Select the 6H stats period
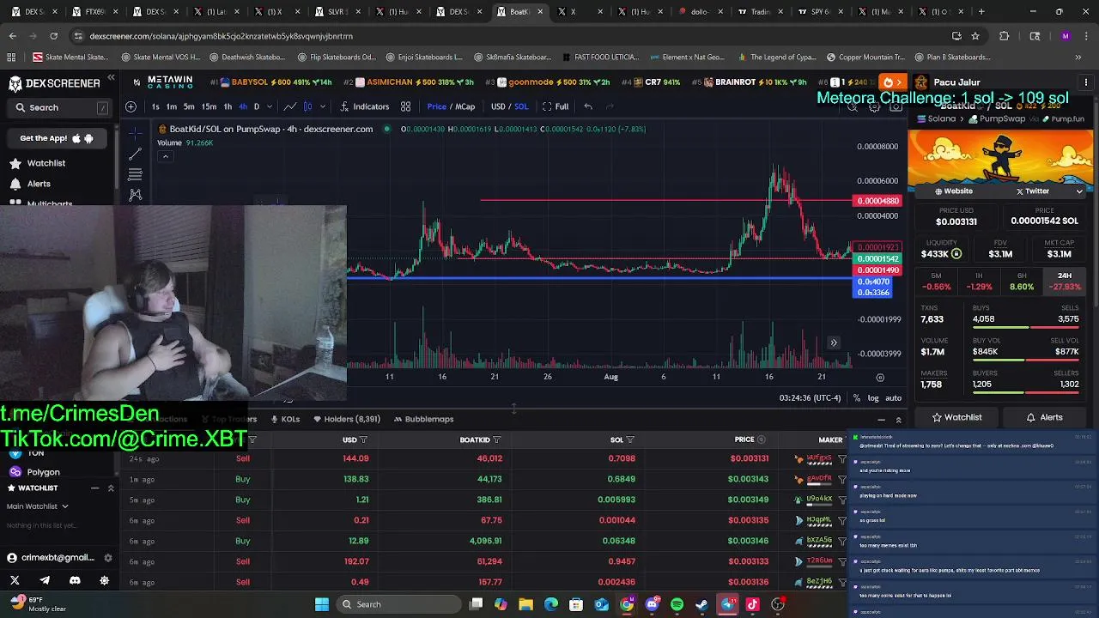Image resolution: width=1099 pixels, height=618 pixels. [x=1022, y=282]
